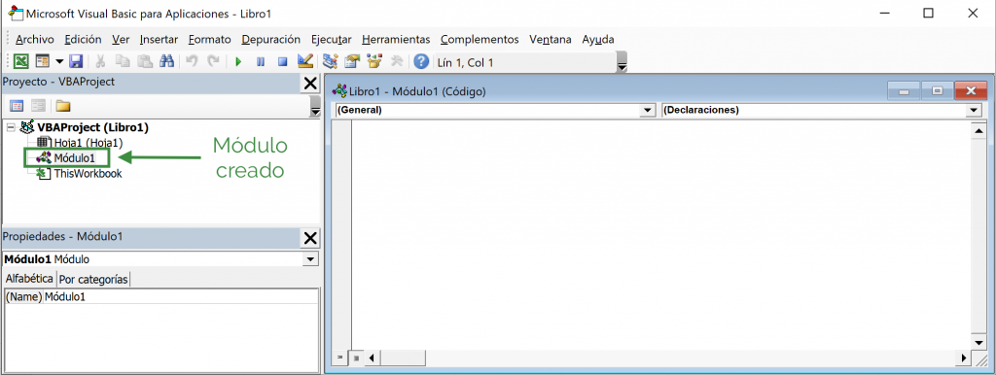Screen dimensions: 996x375
Task: Toggle Procedure View button at bottom left
Action: tap(340, 358)
